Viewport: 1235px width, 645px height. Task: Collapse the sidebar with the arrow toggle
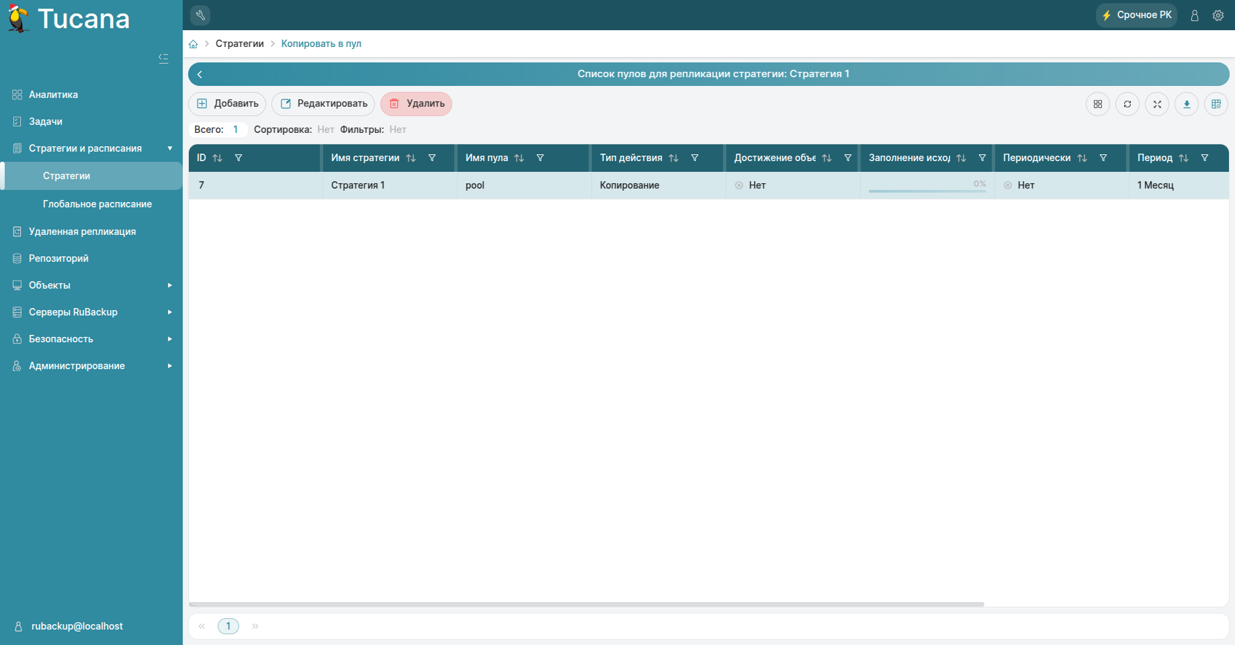point(163,58)
